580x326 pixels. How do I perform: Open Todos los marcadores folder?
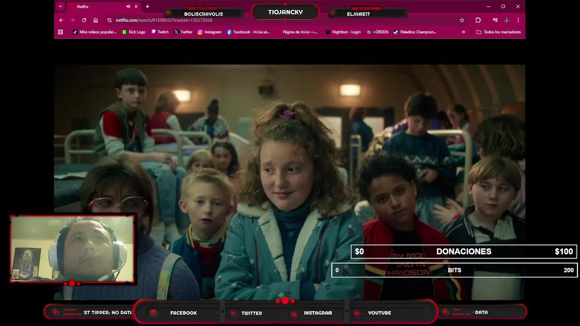point(498,32)
